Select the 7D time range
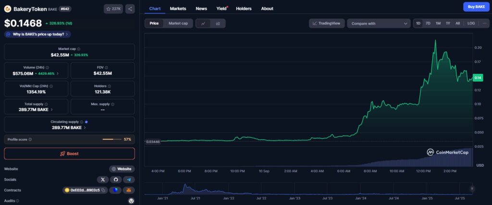The width and height of the screenshot is (492, 205). pyautogui.click(x=428, y=23)
